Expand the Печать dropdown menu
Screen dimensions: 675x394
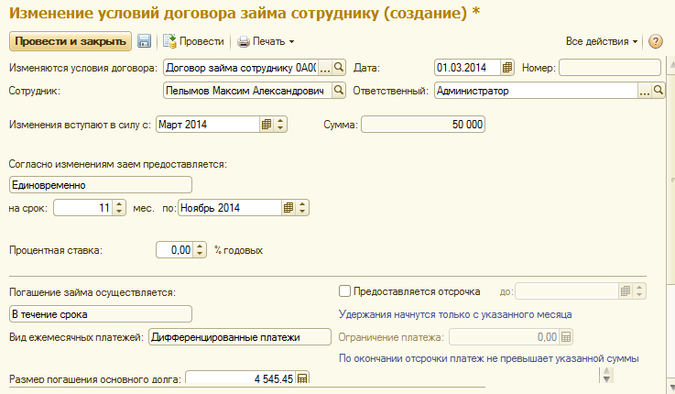[x=266, y=41]
